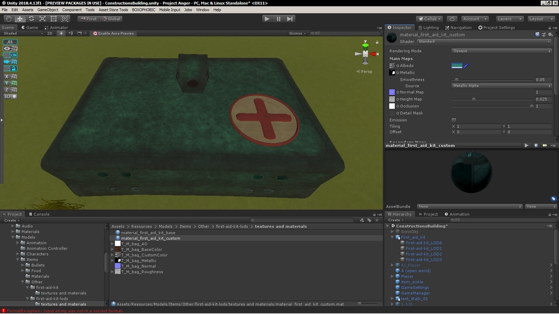Select the Hand tool in toolbar

click(8, 19)
